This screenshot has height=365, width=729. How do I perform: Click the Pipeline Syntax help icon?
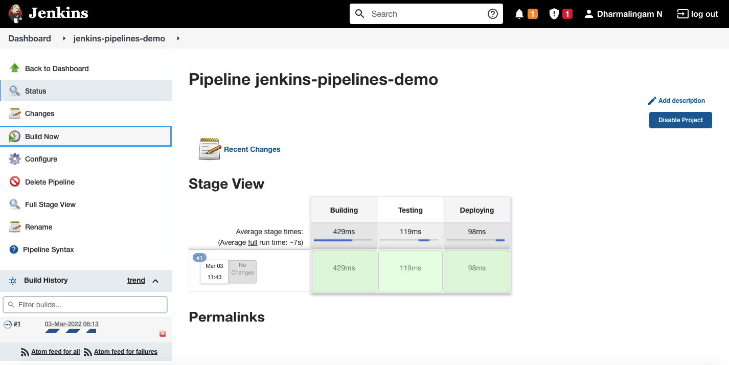coord(14,249)
